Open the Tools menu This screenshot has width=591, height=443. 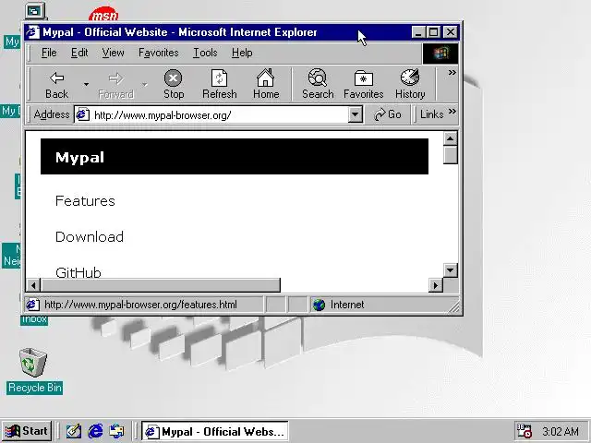(x=205, y=53)
